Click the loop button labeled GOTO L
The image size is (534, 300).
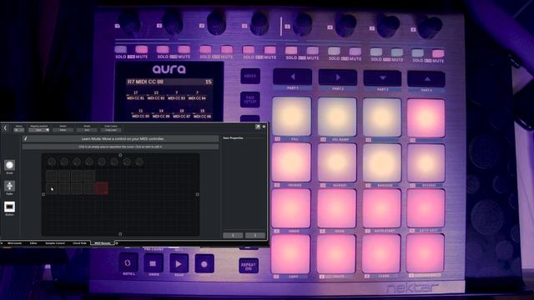pyautogui.click(x=128, y=263)
